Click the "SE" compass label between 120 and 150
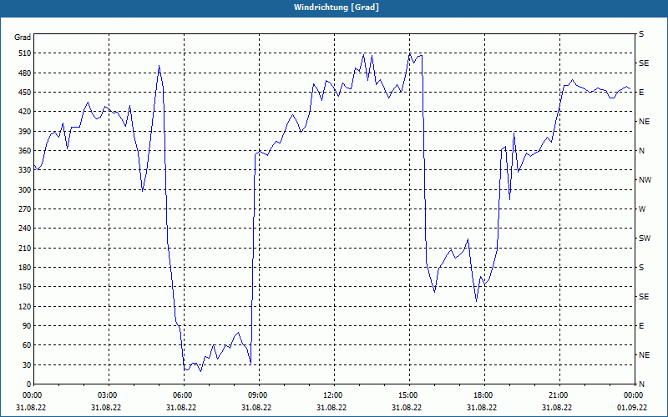 pyautogui.click(x=644, y=297)
